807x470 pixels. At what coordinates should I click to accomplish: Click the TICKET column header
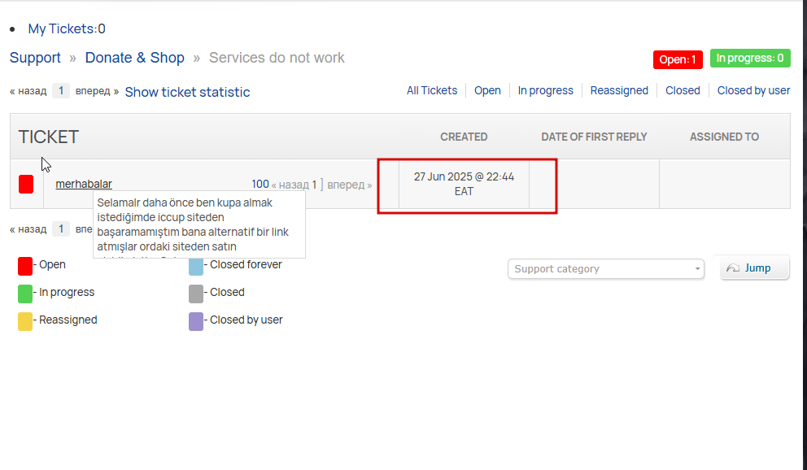click(x=48, y=137)
